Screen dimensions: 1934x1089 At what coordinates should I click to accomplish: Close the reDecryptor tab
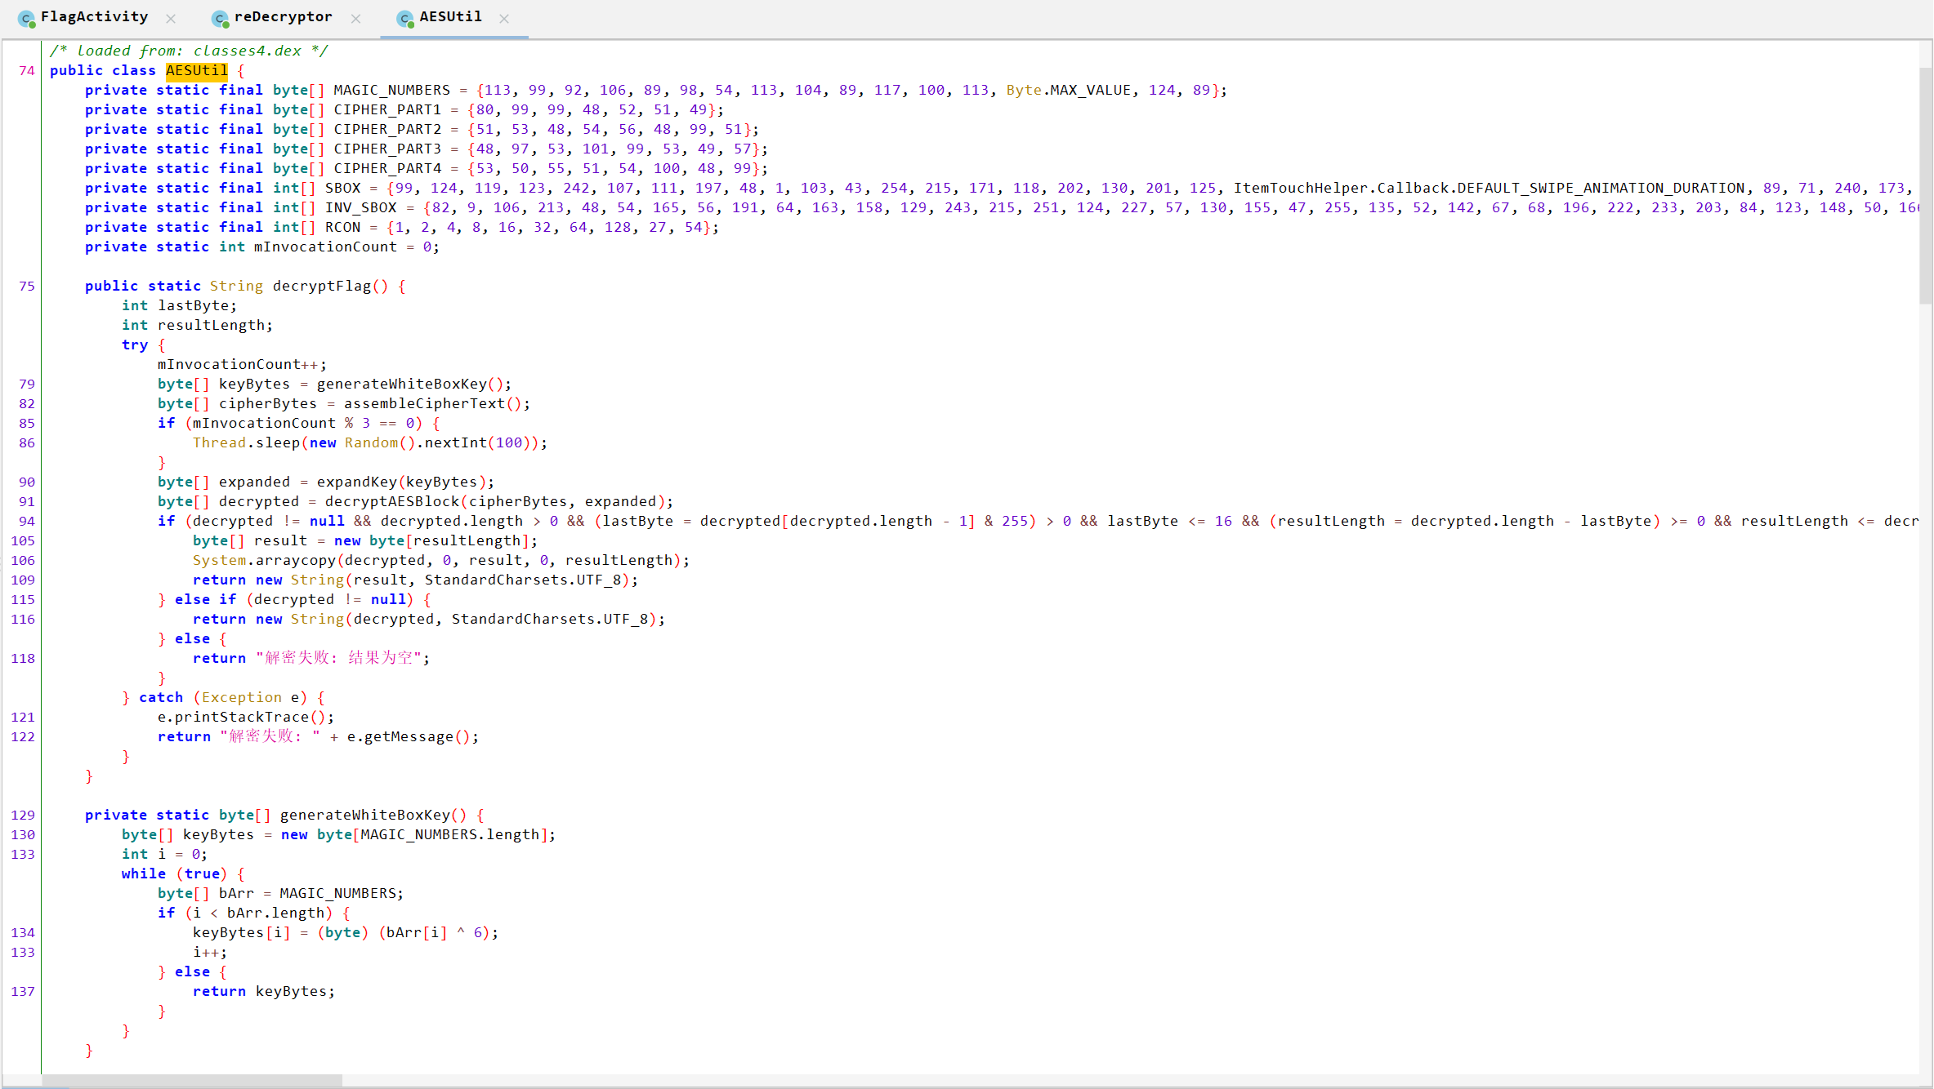355,18
